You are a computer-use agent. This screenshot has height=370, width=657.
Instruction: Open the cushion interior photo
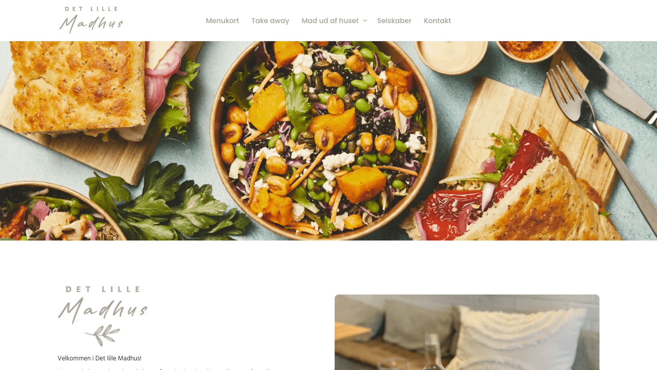coord(467,332)
